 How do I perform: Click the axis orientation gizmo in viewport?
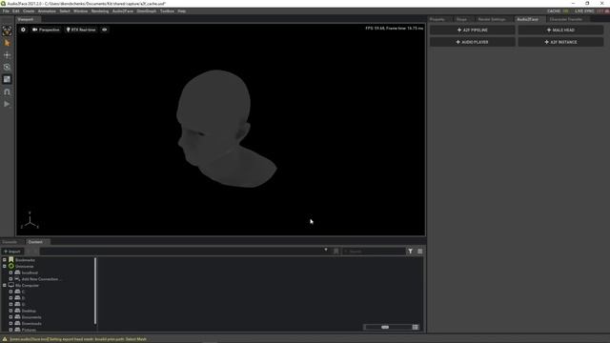(x=30, y=221)
